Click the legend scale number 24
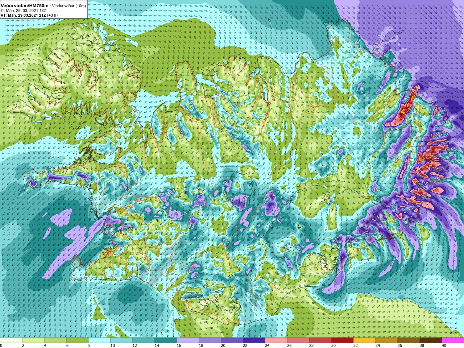This screenshot has height=348, width=464. [x=267, y=345]
